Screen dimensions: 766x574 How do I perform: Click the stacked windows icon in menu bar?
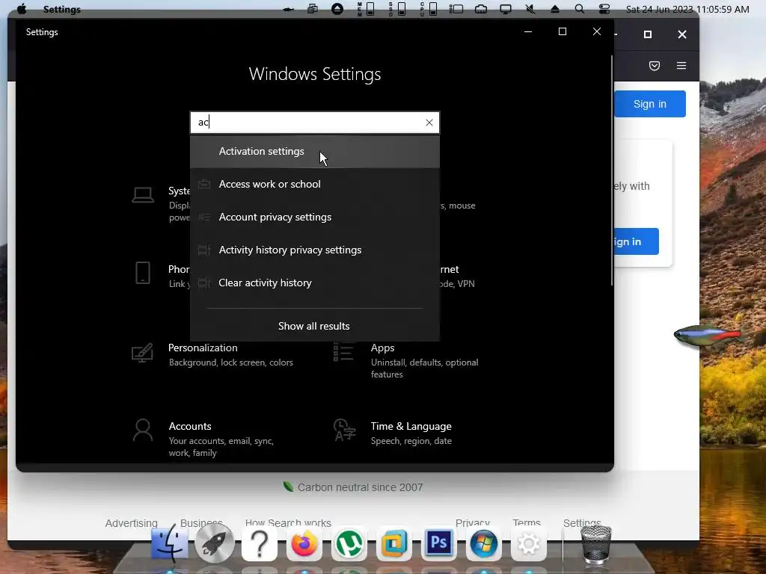click(x=313, y=9)
